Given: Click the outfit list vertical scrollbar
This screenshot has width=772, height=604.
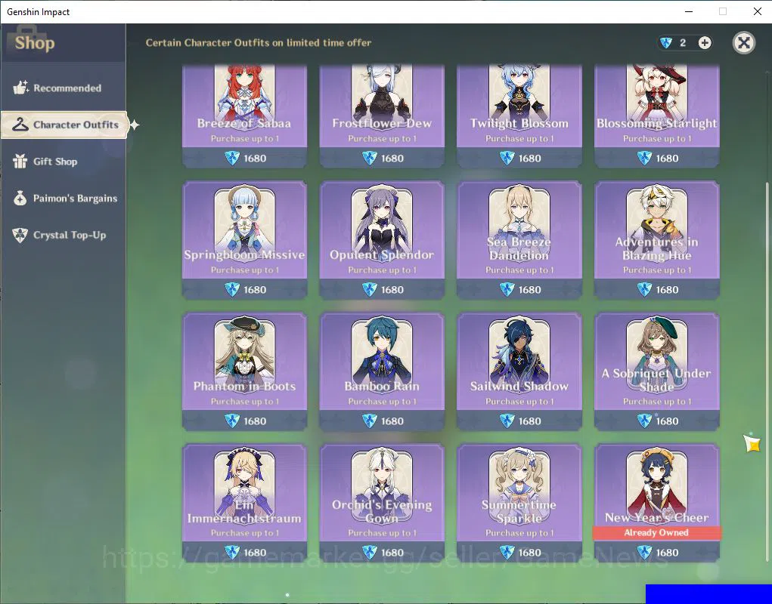Looking at the screenshot, I should coord(766,371).
